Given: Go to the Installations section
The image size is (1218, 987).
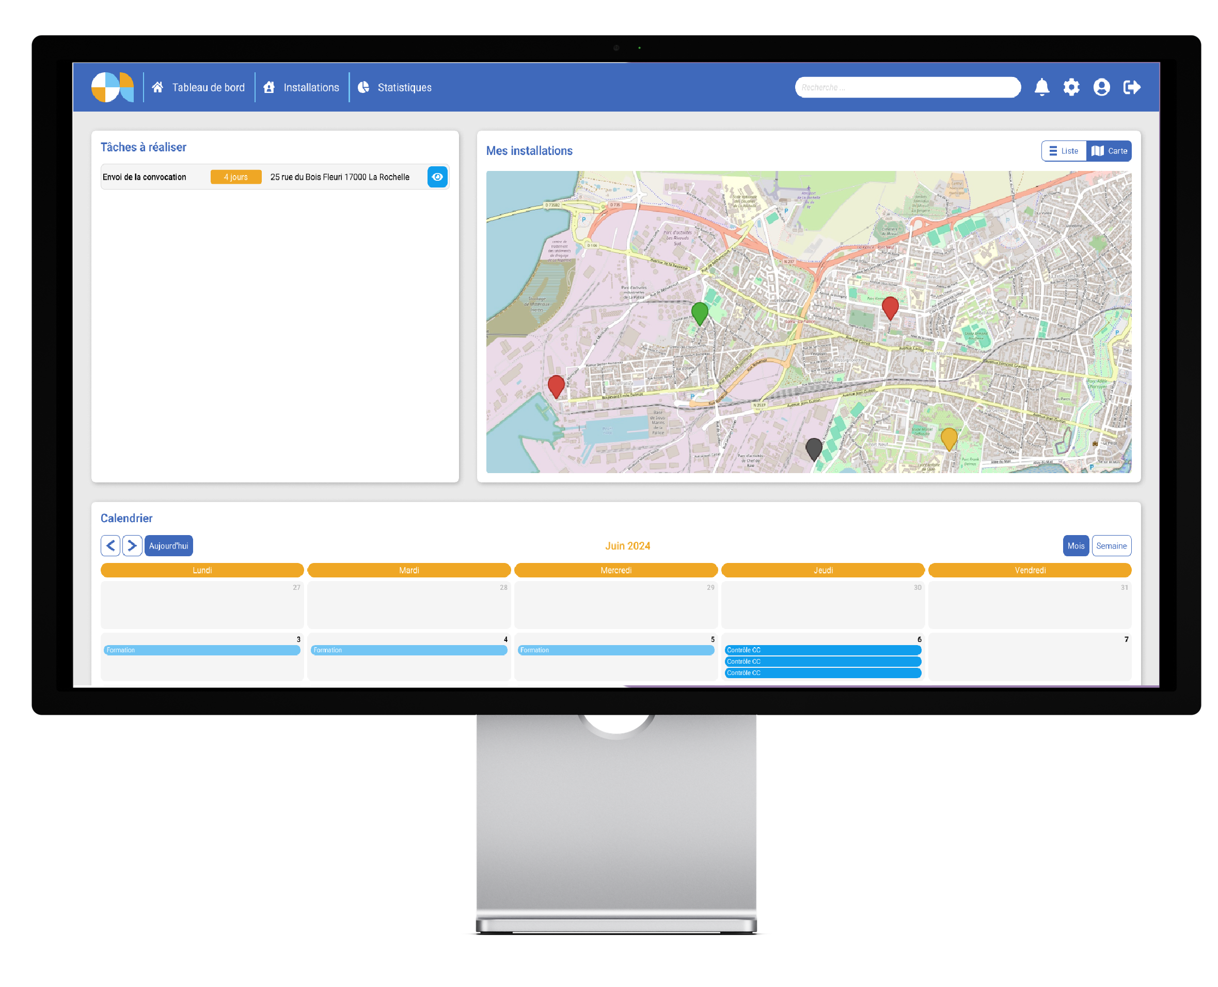Looking at the screenshot, I should [x=310, y=87].
